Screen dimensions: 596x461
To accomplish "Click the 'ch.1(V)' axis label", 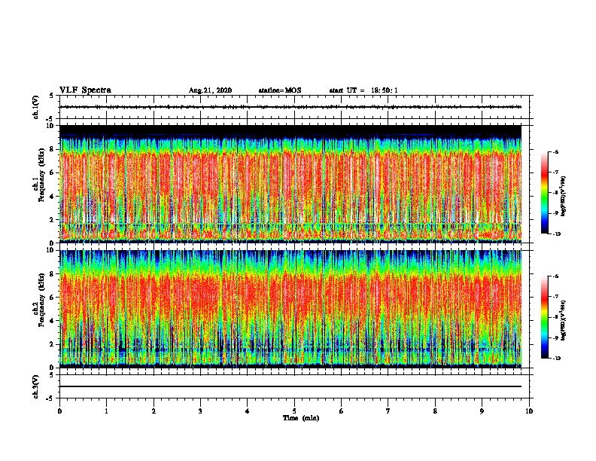I will pyautogui.click(x=35, y=107).
